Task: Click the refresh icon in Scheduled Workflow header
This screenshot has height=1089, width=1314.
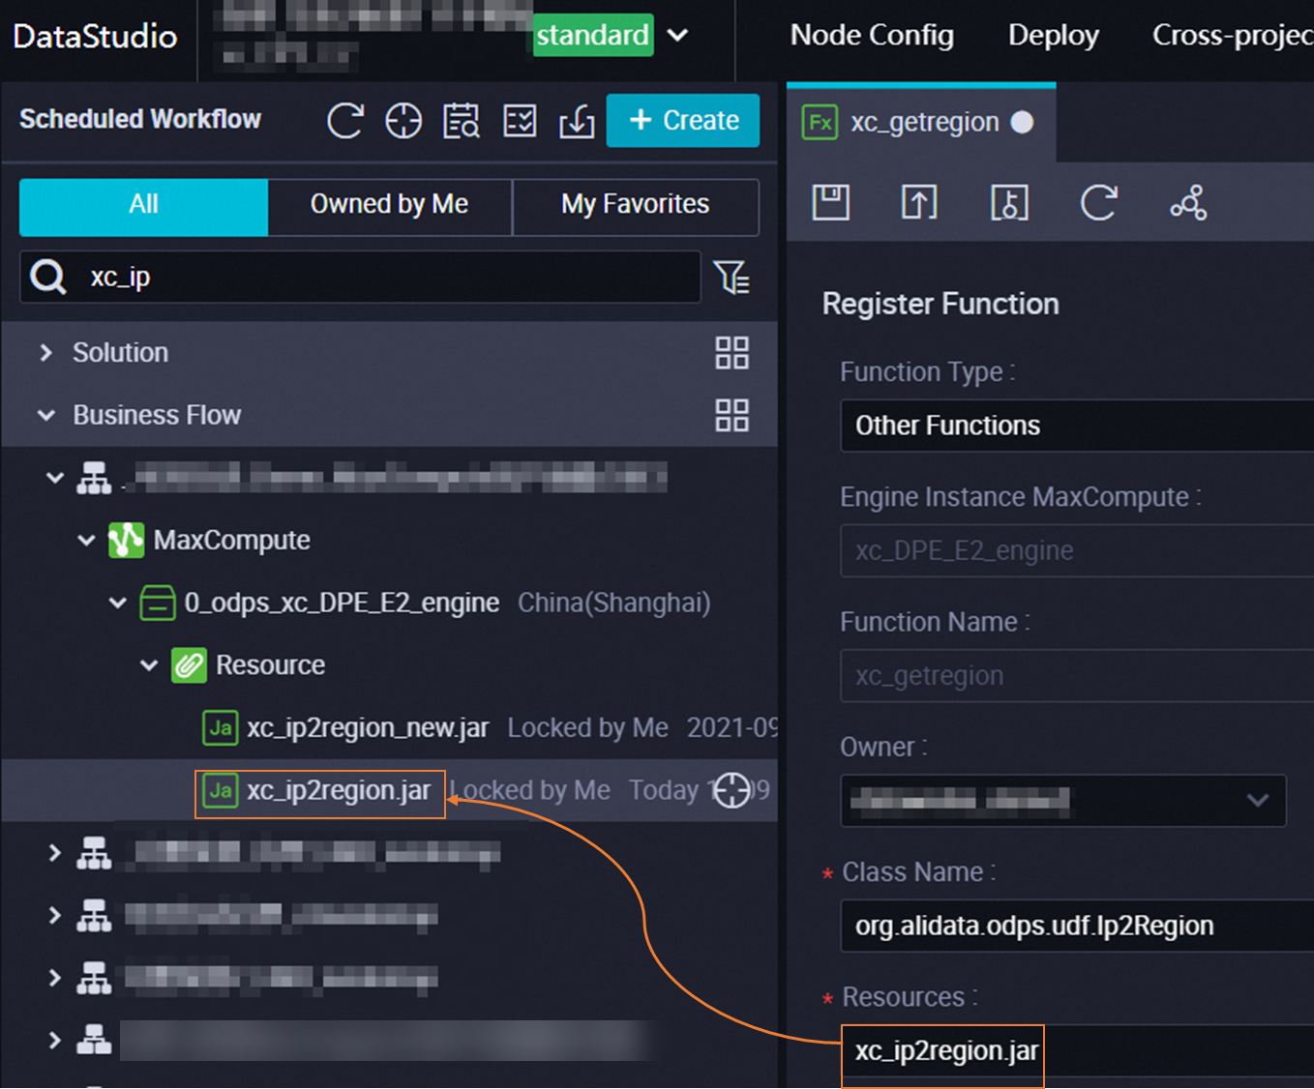Action: 344,121
